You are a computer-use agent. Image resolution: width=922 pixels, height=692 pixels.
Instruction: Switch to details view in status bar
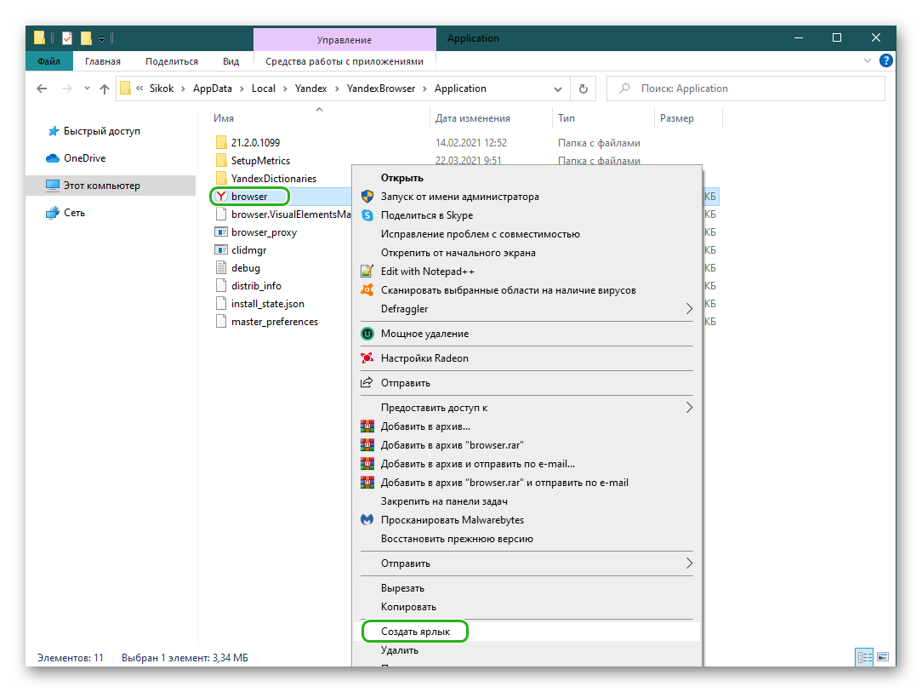pos(865,657)
